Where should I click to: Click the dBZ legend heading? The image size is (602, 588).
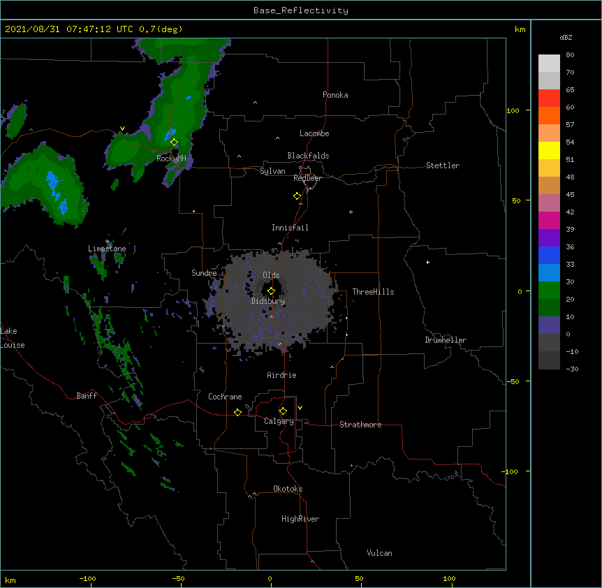click(x=566, y=37)
